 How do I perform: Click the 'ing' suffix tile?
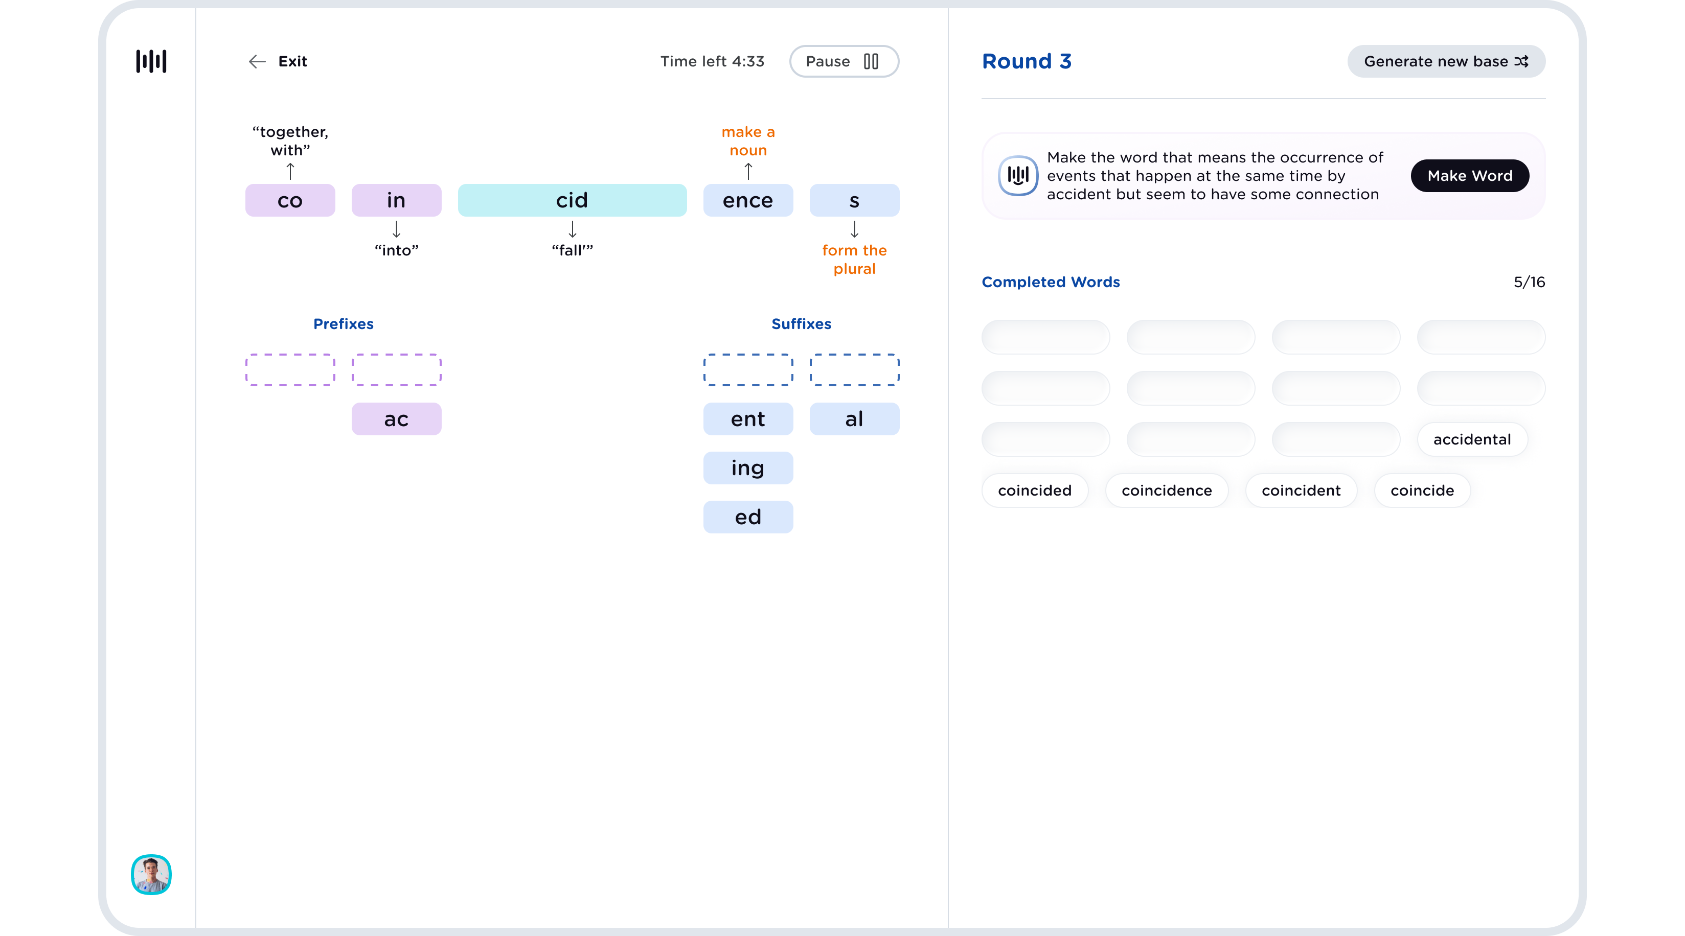click(746, 467)
